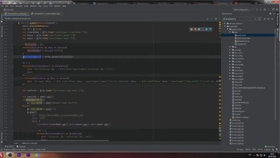Viewport: 280px width, 158px height.
Task: Click the Search Everywhere magnifier icon
Action: 277,10
